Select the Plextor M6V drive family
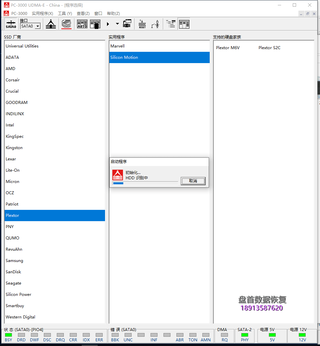The width and height of the screenshot is (320, 346). pyautogui.click(x=228, y=48)
